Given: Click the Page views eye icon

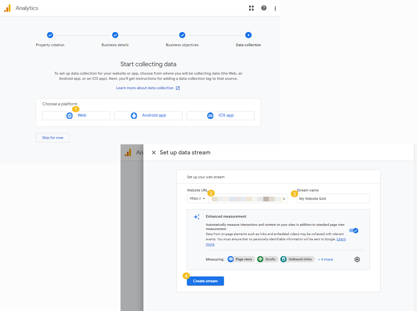Looking at the screenshot, I should tap(231, 259).
